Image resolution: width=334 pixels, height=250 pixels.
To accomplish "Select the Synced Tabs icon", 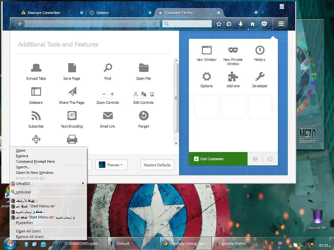I will pyautogui.click(x=36, y=68).
